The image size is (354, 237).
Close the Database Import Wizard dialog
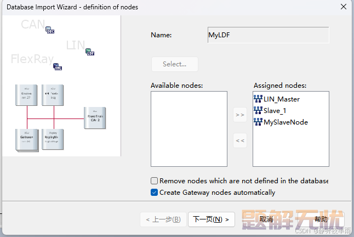(x=344, y=7)
